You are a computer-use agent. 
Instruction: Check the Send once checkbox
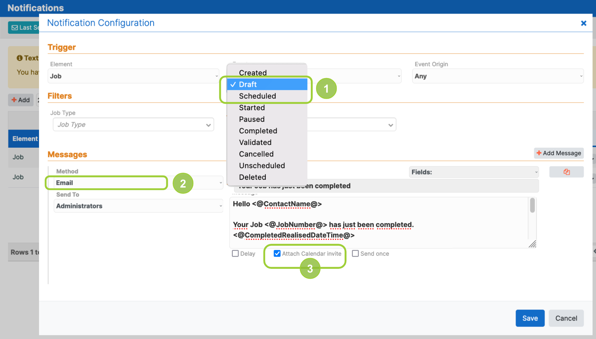(x=355, y=253)
